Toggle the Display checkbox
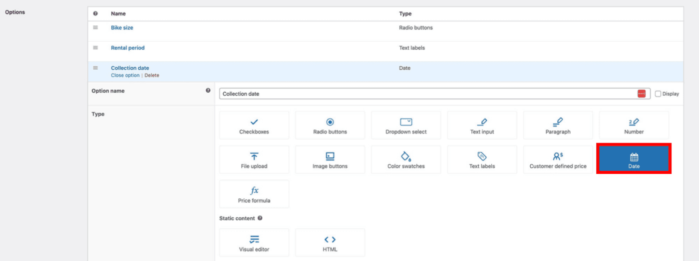Screen dimensions: 699x261 pos(658,94)
